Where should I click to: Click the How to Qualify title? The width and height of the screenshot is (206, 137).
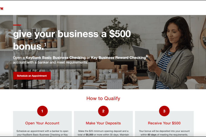click(103, 98)
